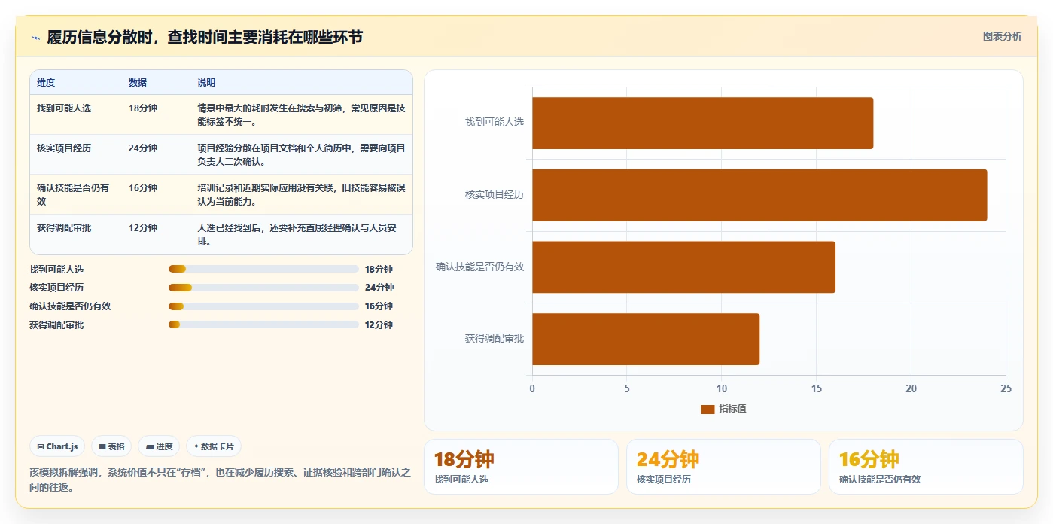Click the description starting 培训记录和近期实际应用

click(301, 194)
